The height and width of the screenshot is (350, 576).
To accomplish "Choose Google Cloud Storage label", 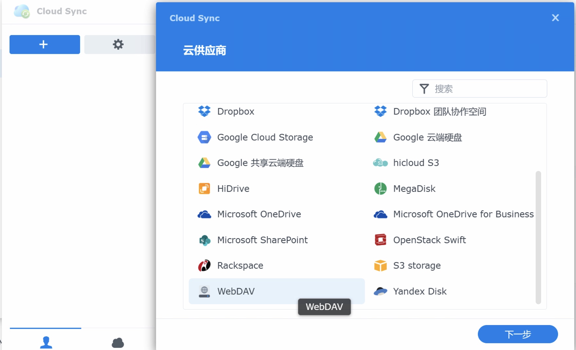I will coord(265,137).
